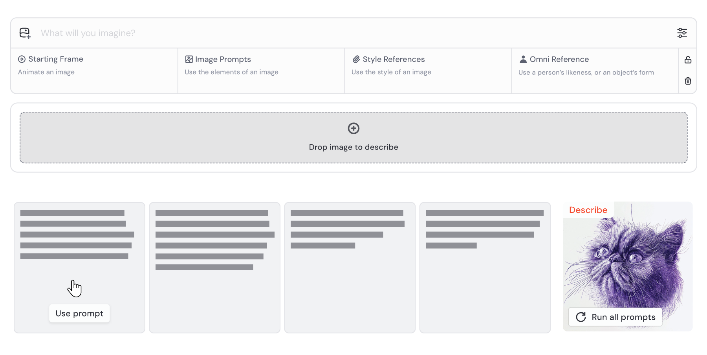Screen dimensions: 707x355
Task: Click the Style References paperclip icon
Action: click(x=356, y=59)
